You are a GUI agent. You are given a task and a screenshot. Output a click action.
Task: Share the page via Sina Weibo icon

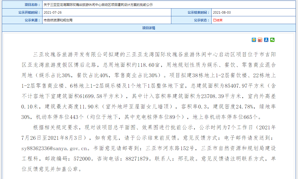point(260,40)
